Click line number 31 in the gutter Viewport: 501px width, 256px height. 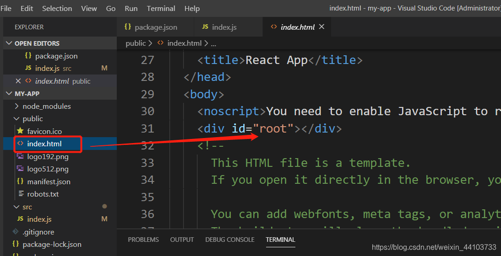coord(147,129)
